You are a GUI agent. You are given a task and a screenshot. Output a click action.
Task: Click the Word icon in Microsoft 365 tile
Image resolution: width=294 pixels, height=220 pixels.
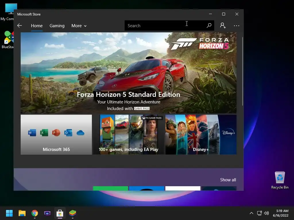click(x=32, y=133)
